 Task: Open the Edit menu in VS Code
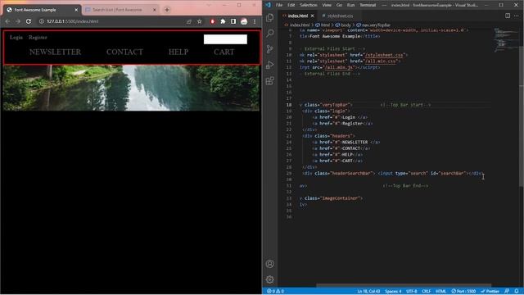[291, 5]
